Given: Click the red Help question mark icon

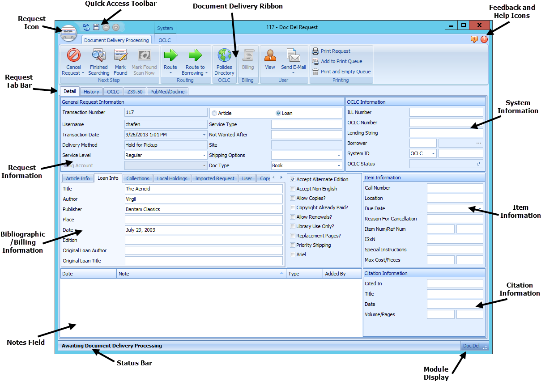Looking at the screenshot, I should 484,39.
